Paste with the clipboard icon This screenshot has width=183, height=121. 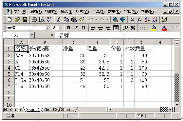(74, 20)
